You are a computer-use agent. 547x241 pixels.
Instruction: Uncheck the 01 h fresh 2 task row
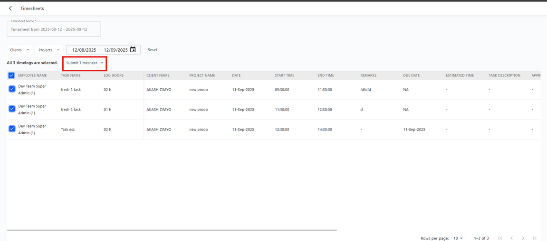click(12, 109)
